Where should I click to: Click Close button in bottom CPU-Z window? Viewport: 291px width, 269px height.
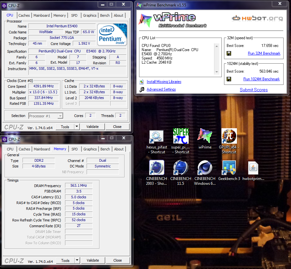pos(118,260)
